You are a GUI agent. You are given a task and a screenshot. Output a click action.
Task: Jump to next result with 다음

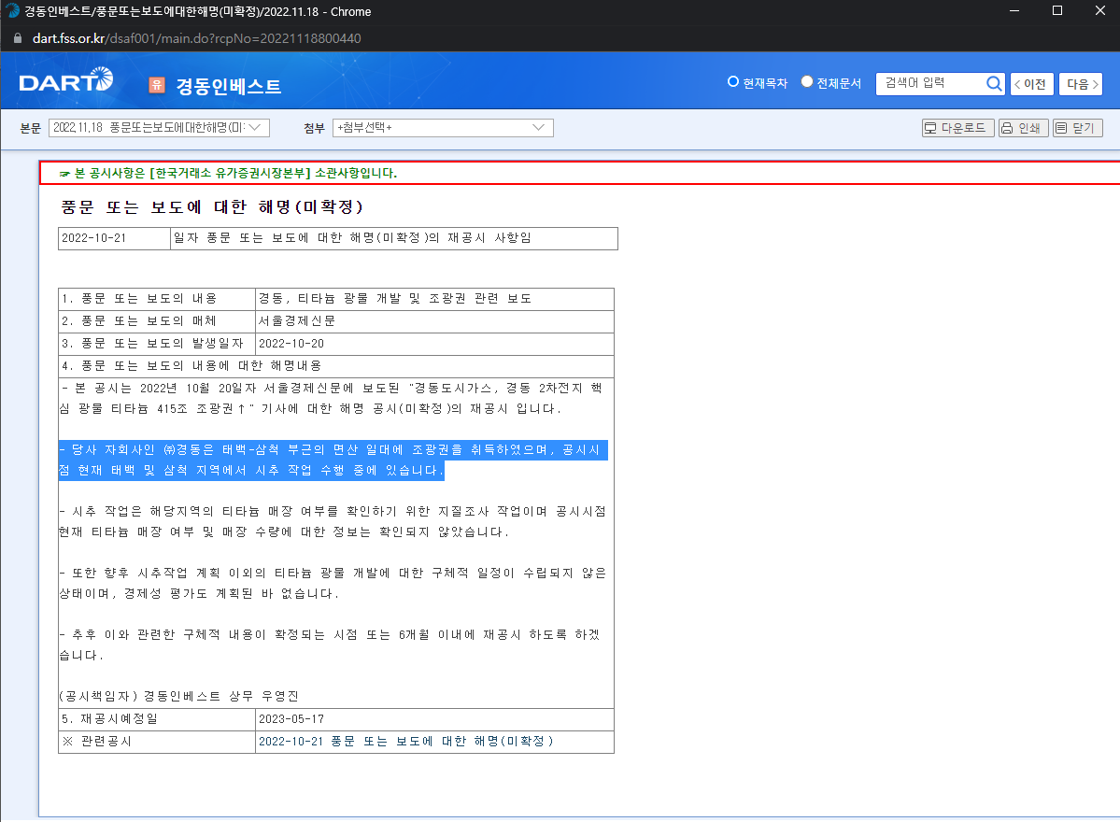(x=1080, y=84)
